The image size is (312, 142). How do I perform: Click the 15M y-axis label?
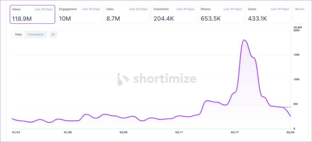pos(297,55)
